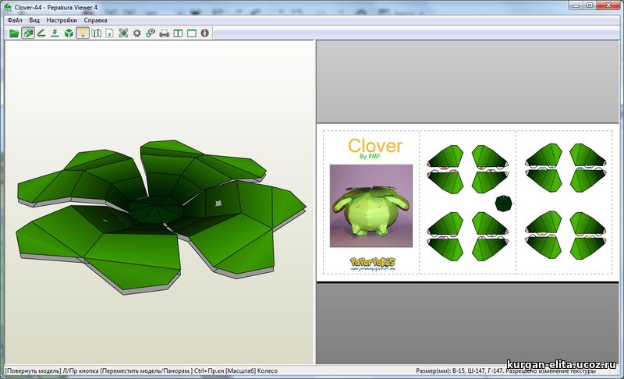The image size is (624, 379).
Task: Click the unfolded map pattern icon
Action: (x=96, y=33)
